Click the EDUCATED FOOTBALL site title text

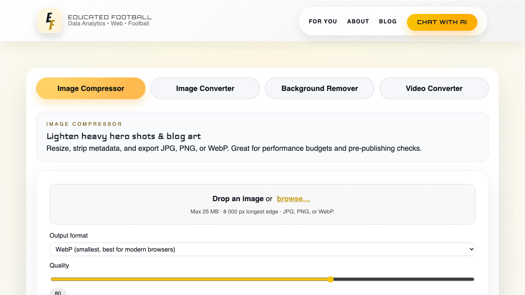(110, 17)
